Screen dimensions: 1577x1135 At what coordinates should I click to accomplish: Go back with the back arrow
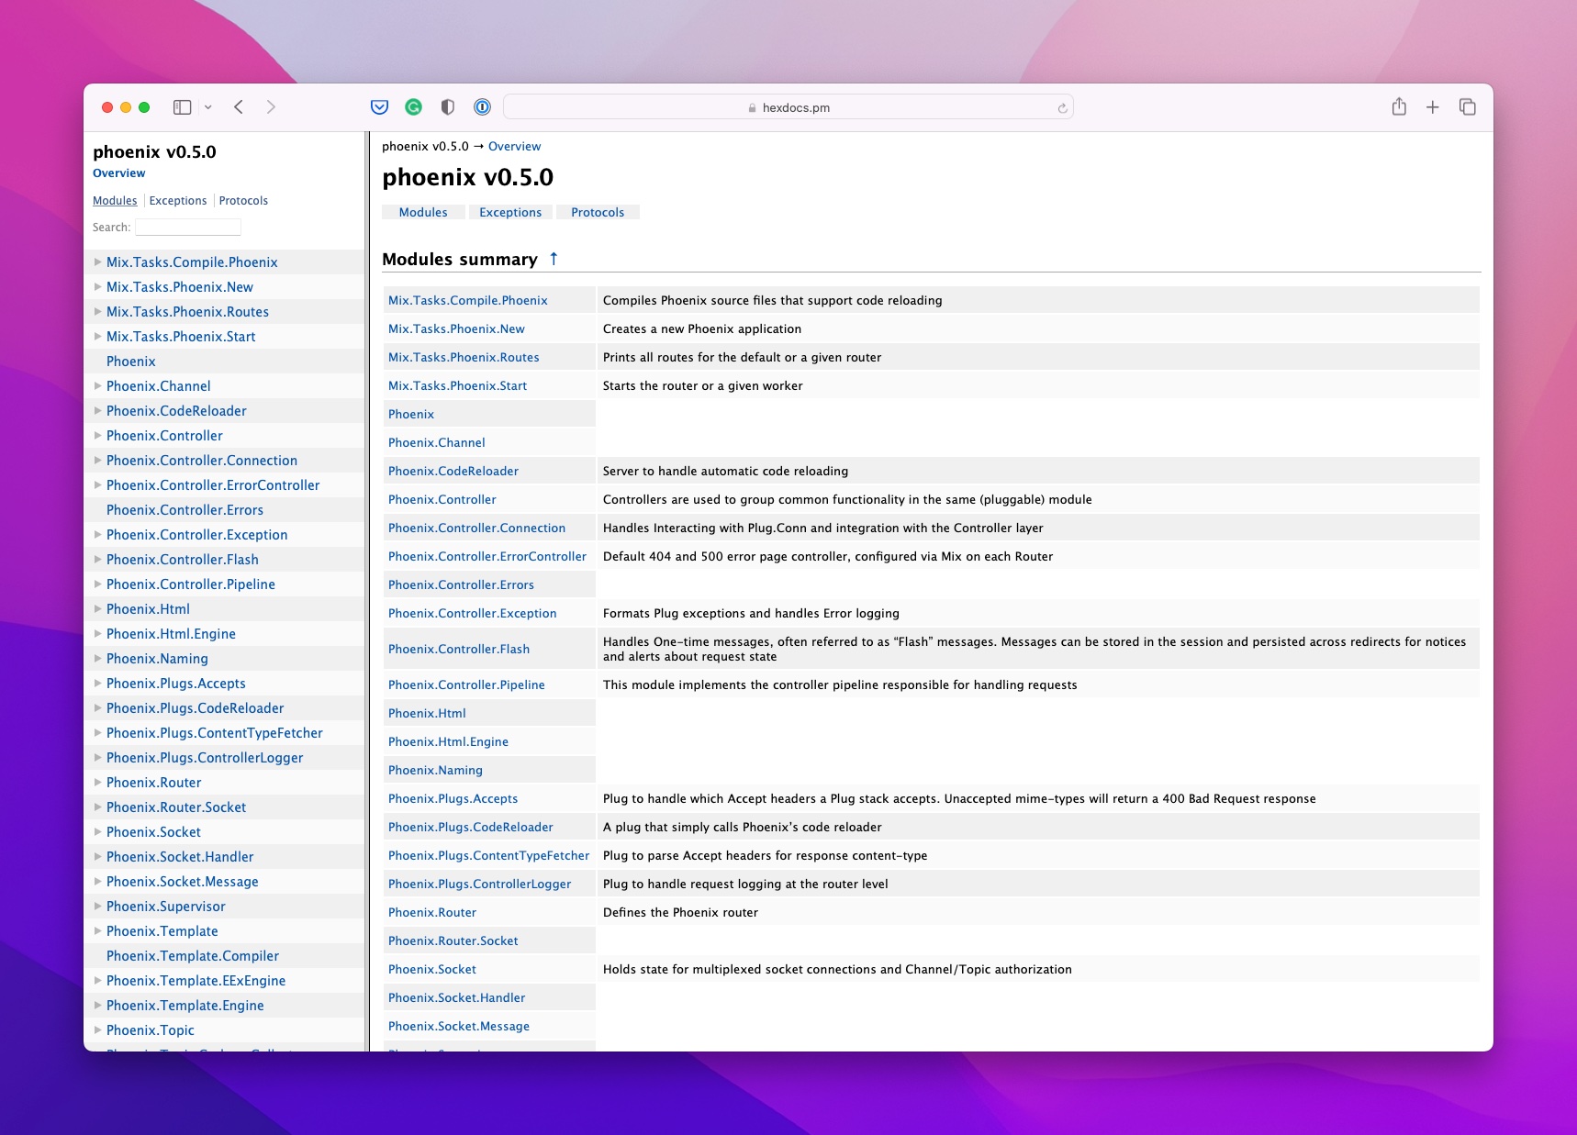[239, 107]
